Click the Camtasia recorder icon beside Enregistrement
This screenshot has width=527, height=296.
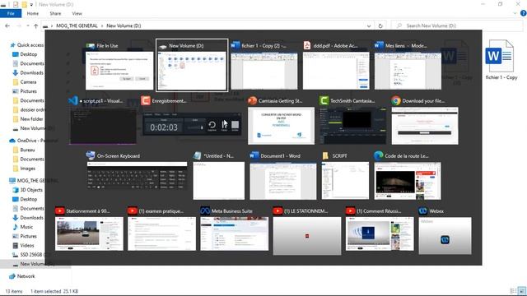coord(146,100)
